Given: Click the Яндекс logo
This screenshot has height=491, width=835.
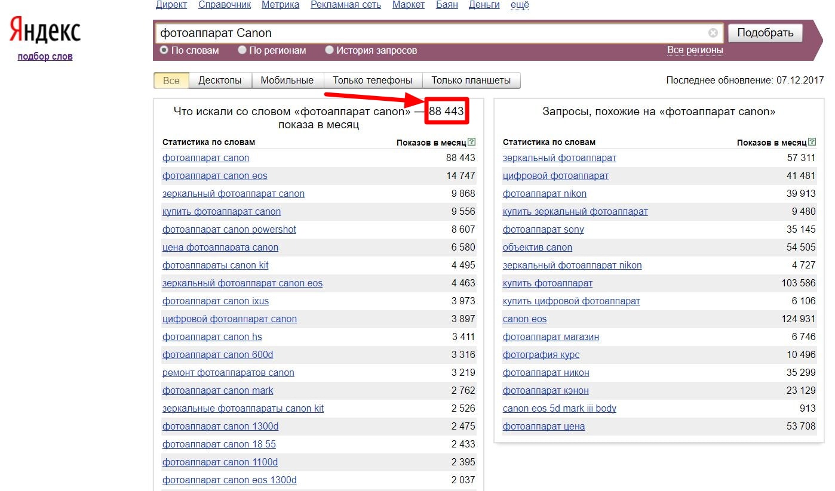Looking at the screenshot, I should pyautogui.click(x=45, y=30).
